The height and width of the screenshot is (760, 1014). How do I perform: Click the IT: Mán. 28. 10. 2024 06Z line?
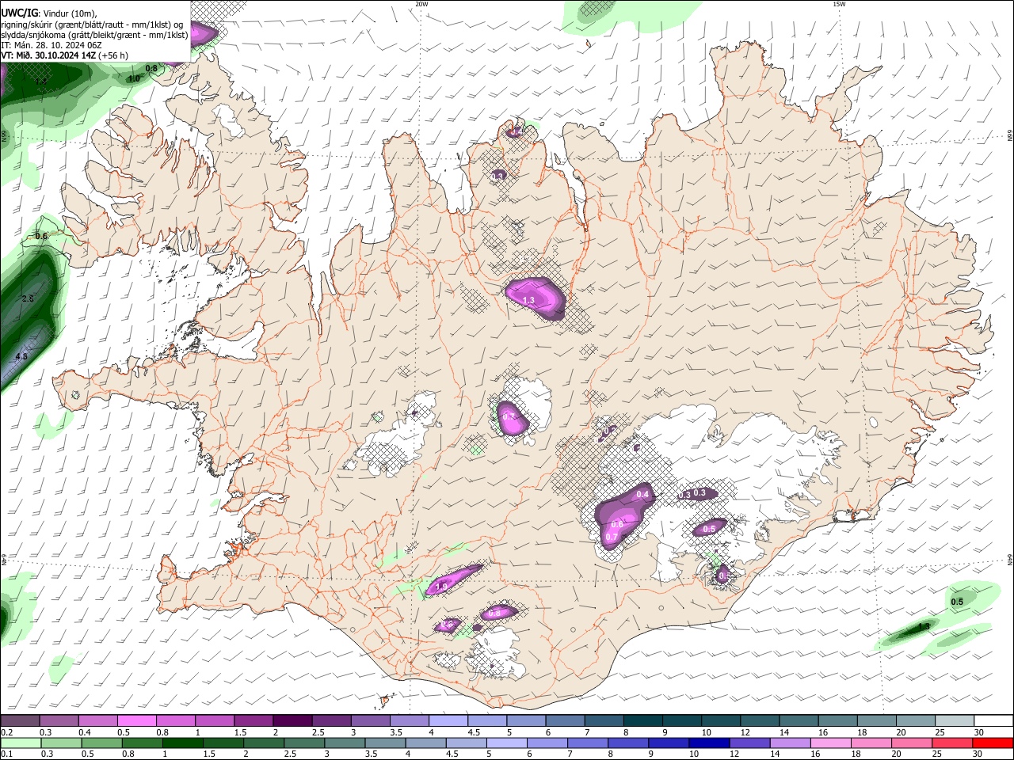[x=51, y=45]
